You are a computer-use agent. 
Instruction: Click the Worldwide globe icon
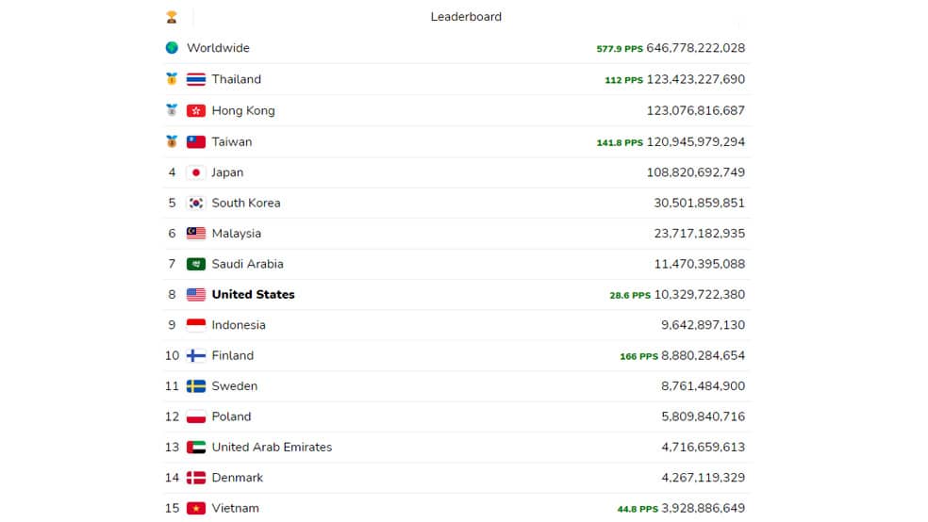coord(172,48)
